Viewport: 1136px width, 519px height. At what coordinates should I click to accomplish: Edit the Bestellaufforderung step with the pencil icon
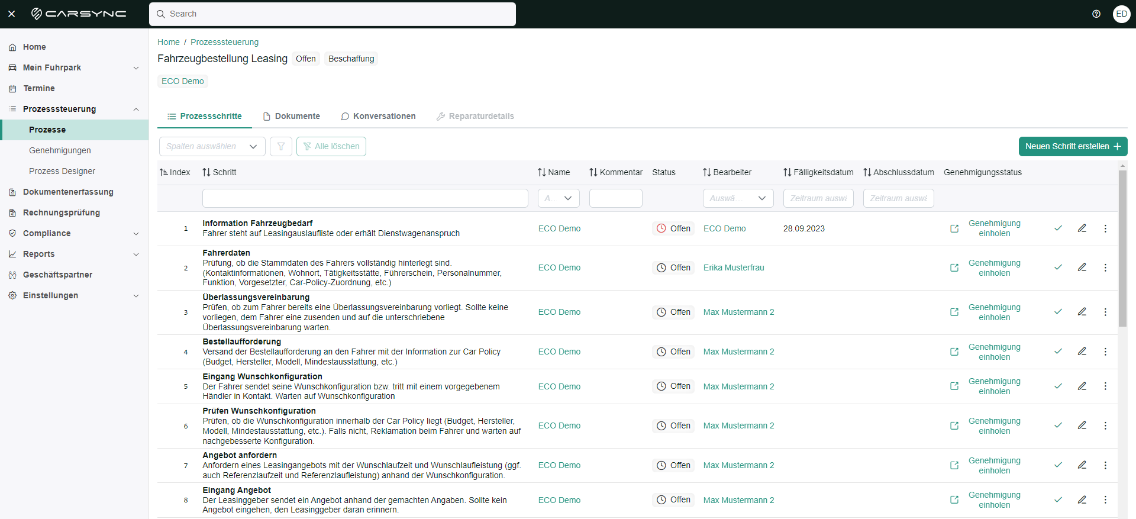point(1082,352)
